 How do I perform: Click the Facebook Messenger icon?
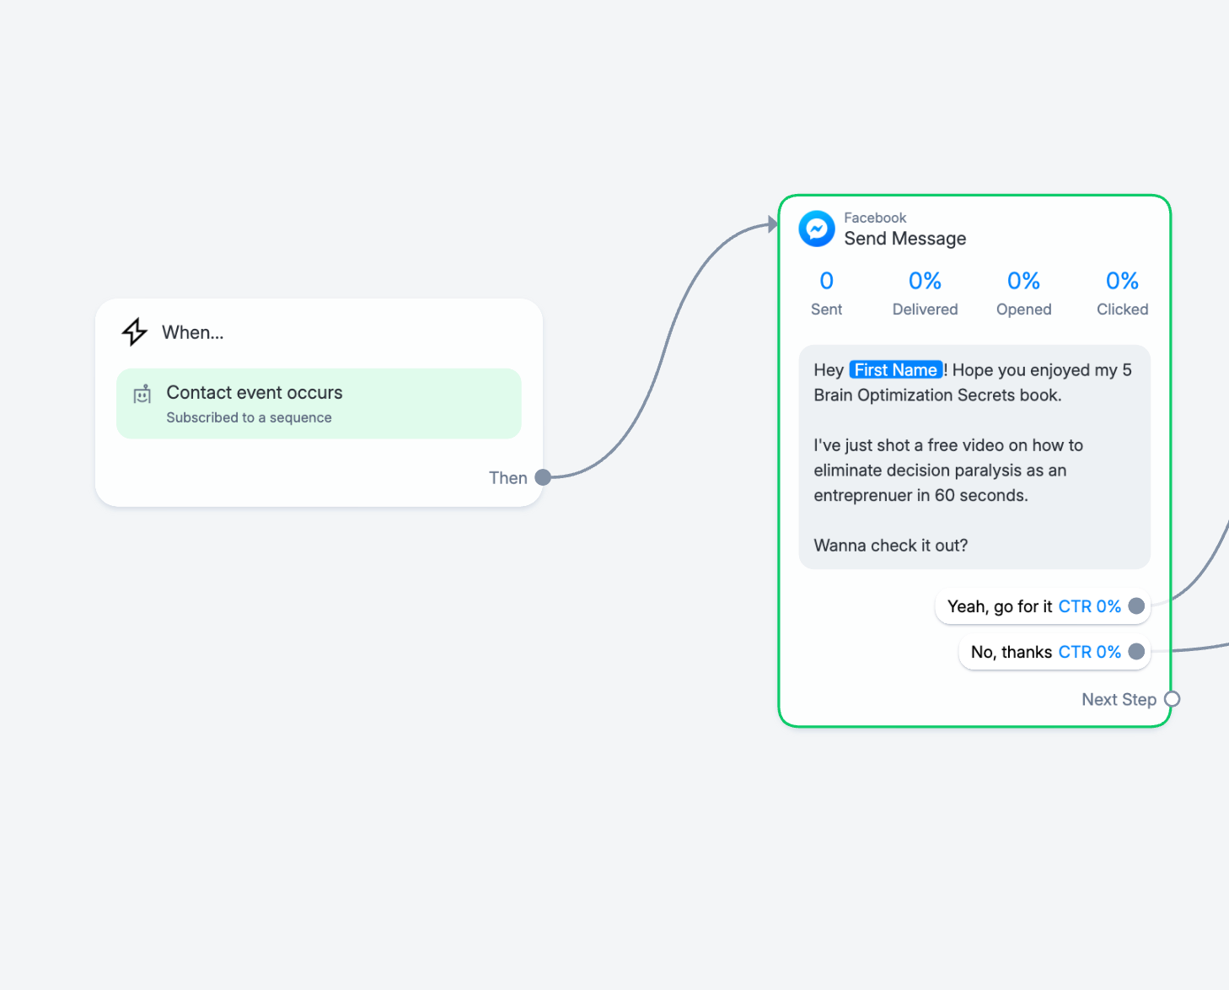(x=817, y=229)
